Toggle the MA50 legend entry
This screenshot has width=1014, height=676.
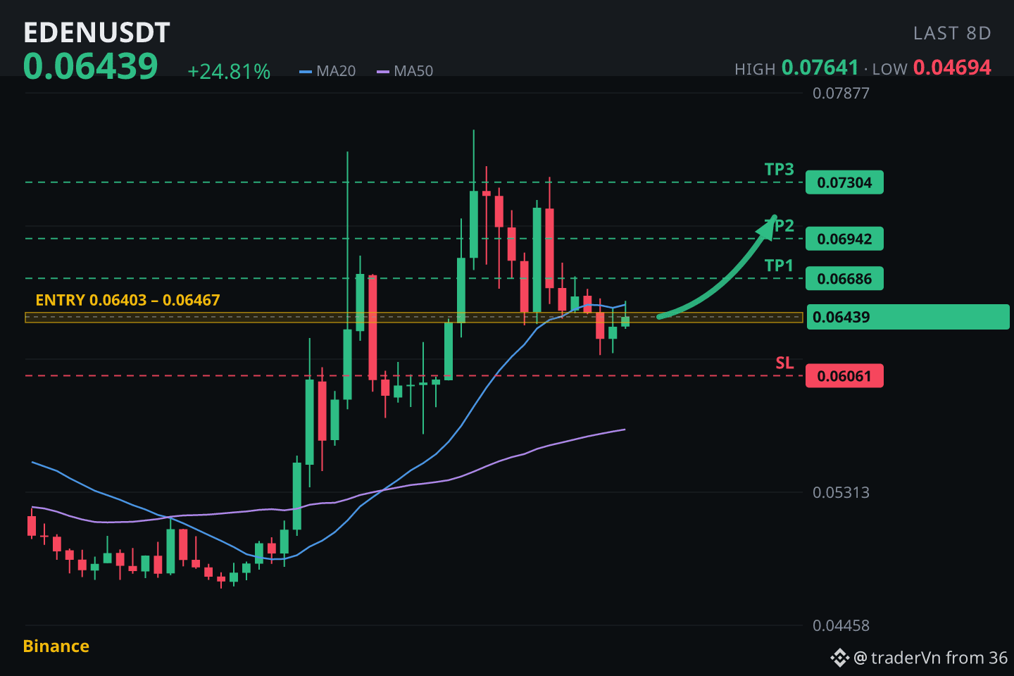pos(405,71)
